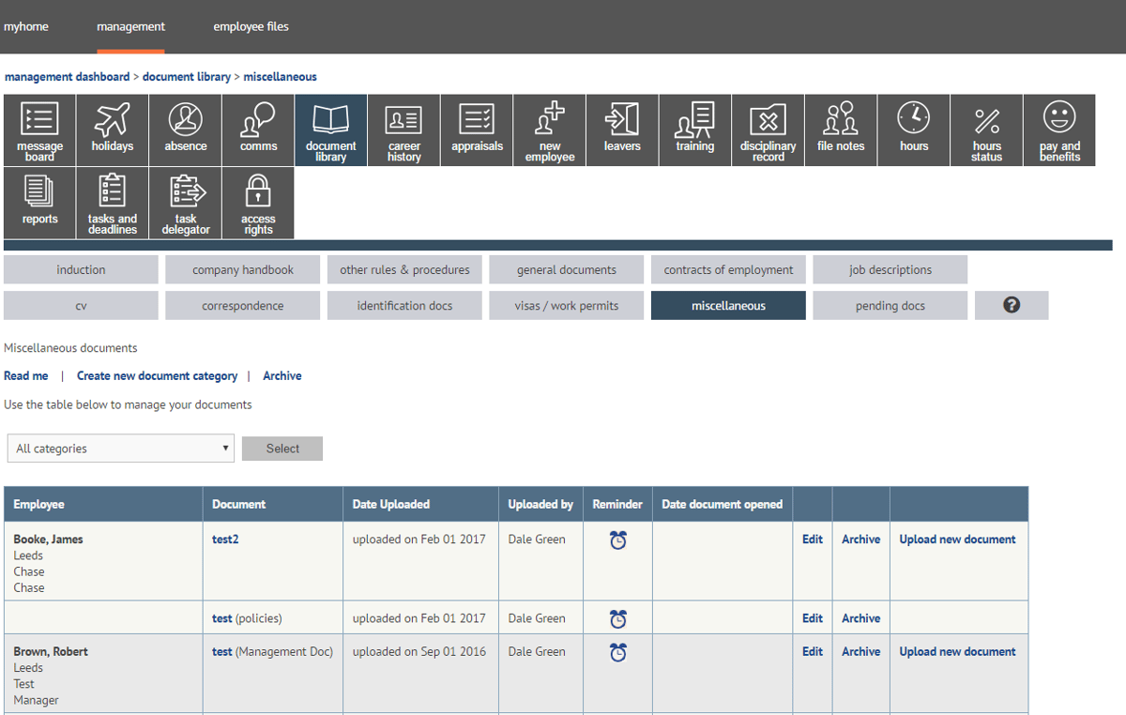Switch to the employee files tab

[x=251, y=26]
